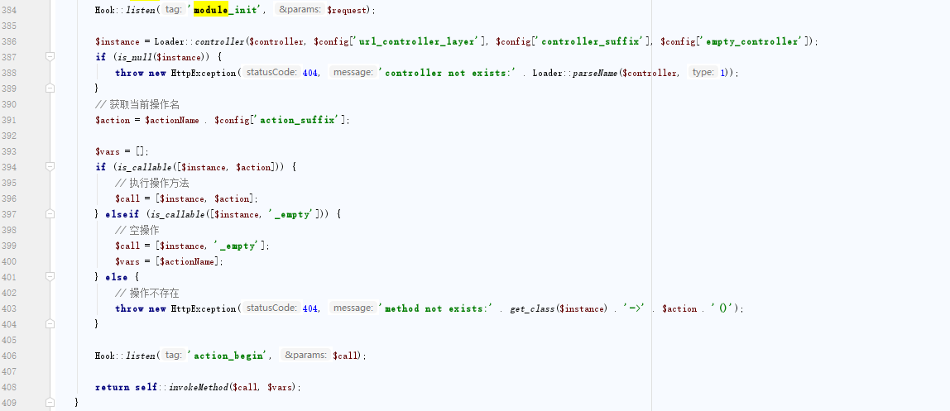Click the 'action_begin' string literal

tap(230, 356)
